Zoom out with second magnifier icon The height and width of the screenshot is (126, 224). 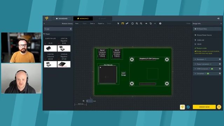[141, 23]
